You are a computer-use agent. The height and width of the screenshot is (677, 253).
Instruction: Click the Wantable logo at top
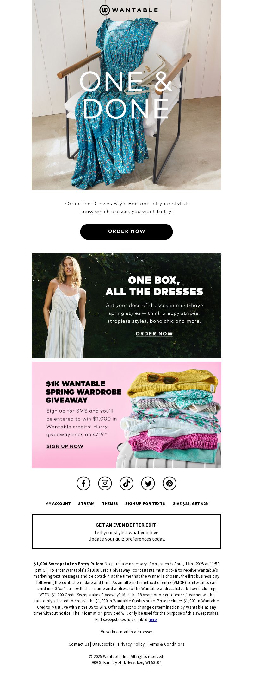click(x=128, y=10)
